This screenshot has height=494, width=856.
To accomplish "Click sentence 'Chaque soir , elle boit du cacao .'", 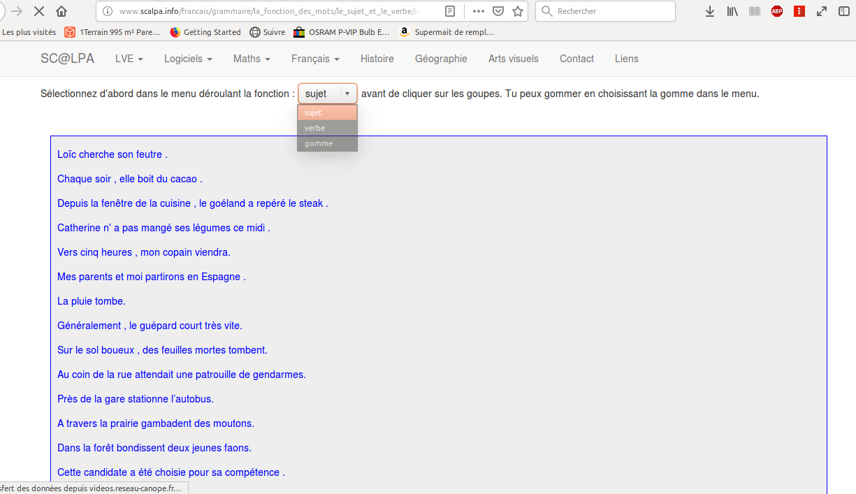I will [x=130, y=179].
